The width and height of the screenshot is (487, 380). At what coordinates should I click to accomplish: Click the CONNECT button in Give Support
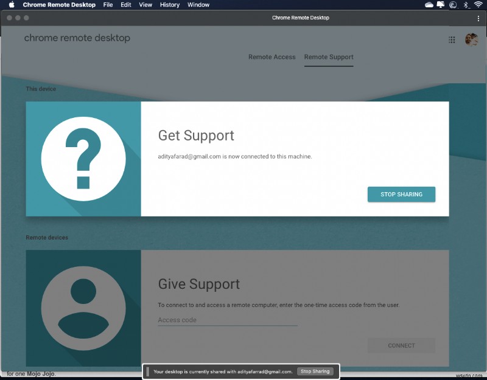pos(401,345)
